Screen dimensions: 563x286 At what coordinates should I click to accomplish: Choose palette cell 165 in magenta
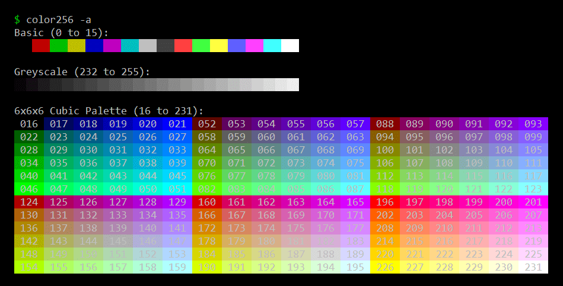[x=355, y=202]
